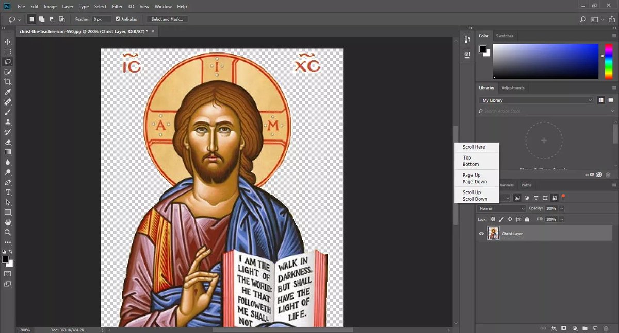Open the Opacity value dropdown arrow
619x333 pixels.
click(x=562, y=208)
